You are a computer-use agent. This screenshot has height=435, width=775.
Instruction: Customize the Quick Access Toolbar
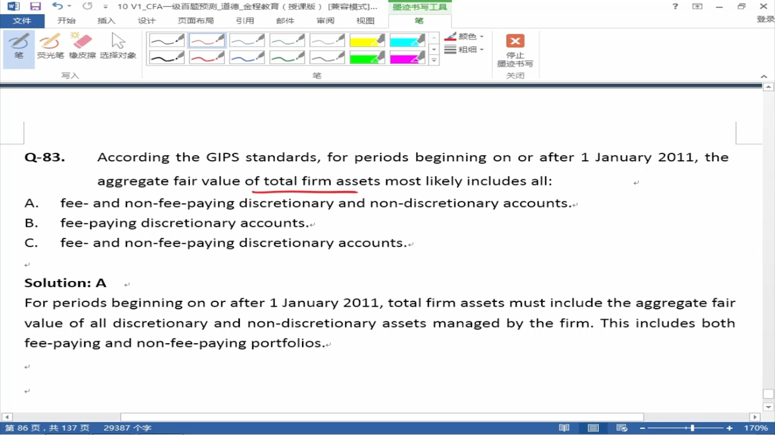coord(105,7)
